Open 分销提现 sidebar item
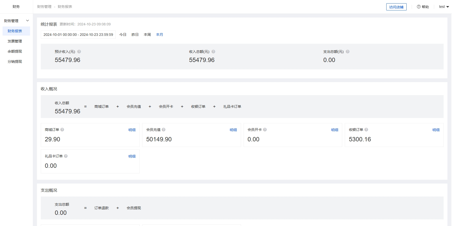452x226 pixels. point(15,62)
